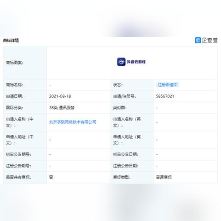
Task: Click the 是否共有商标 label
Action: point(18,177)
